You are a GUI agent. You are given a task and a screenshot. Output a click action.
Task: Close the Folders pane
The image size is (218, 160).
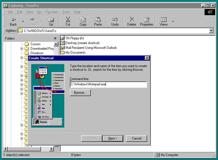pyautogui.click(x=55, y=38)
